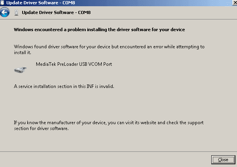Click the 'service installation section in this INF' error message
237x167 pixels.
pyautogui.click(x=64, y=86)
